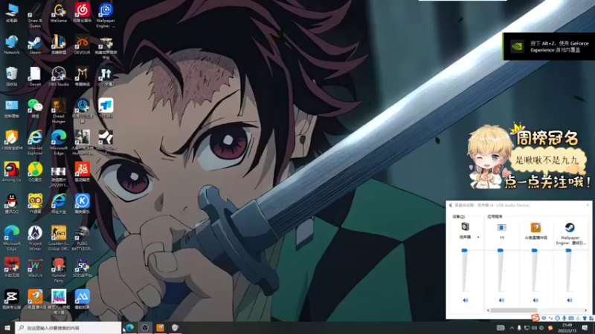
Task: Click the GeForce Experience Alt+Z overlay notification
Action: click(x=549, y=47)
